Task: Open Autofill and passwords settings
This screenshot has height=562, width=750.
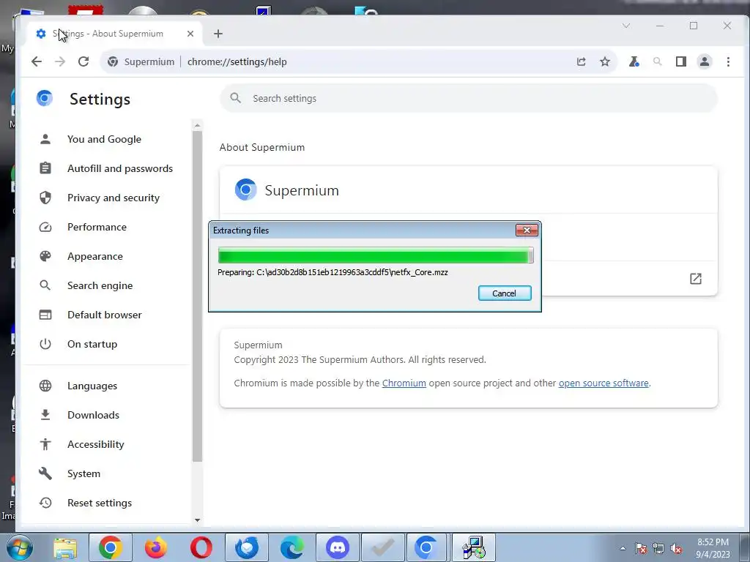Action: [120, 168]
